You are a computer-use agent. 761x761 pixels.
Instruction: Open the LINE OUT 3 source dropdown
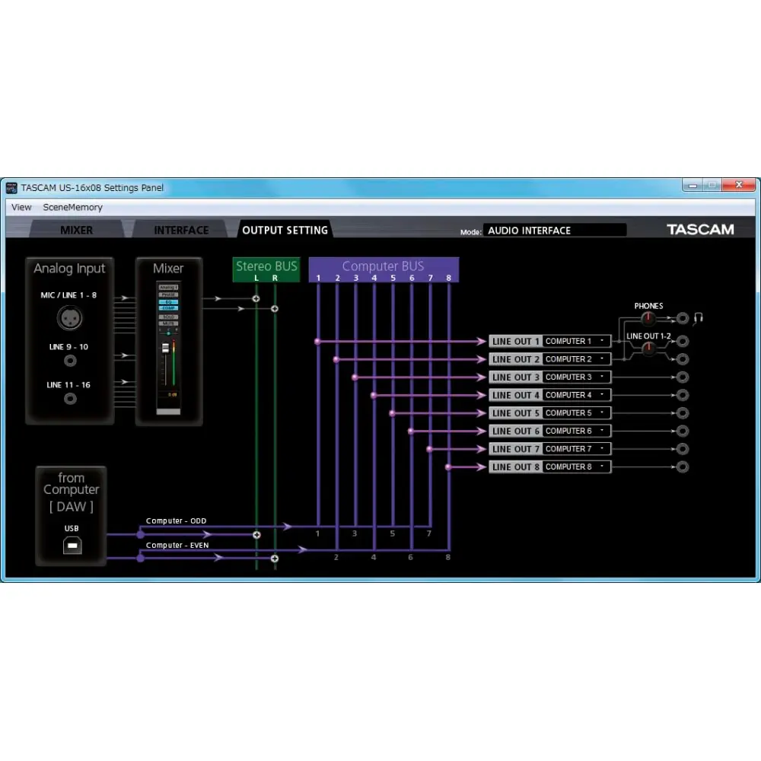[x=576, y=377]
